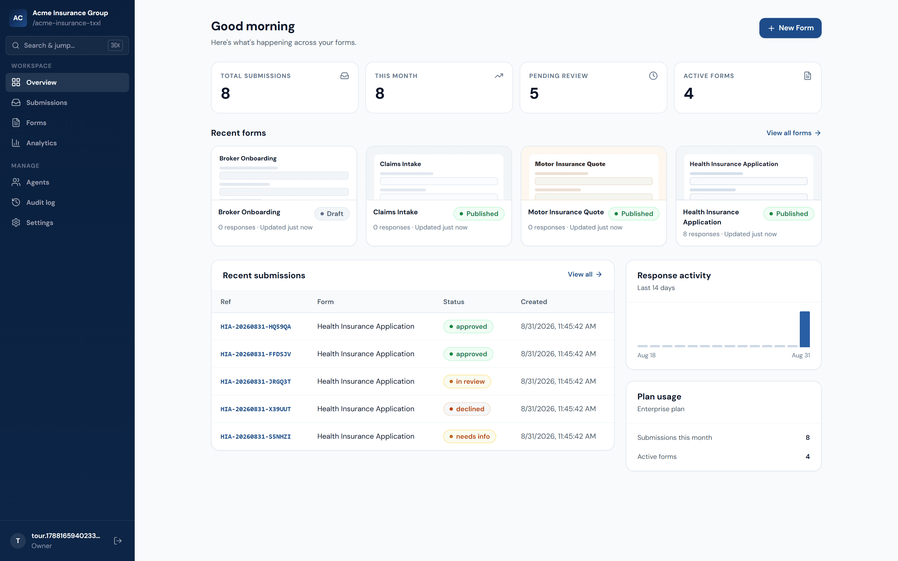Click the Overview grid icon in sidebar
This screenshot has width=898, height=561.
pyautogui.click(x=16, y=82)
